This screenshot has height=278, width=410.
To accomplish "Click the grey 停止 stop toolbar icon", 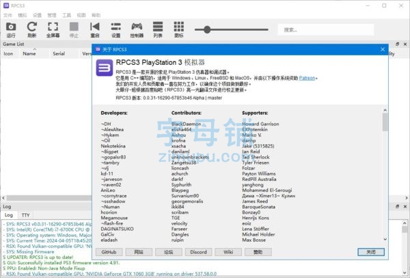I will point(74,29).
